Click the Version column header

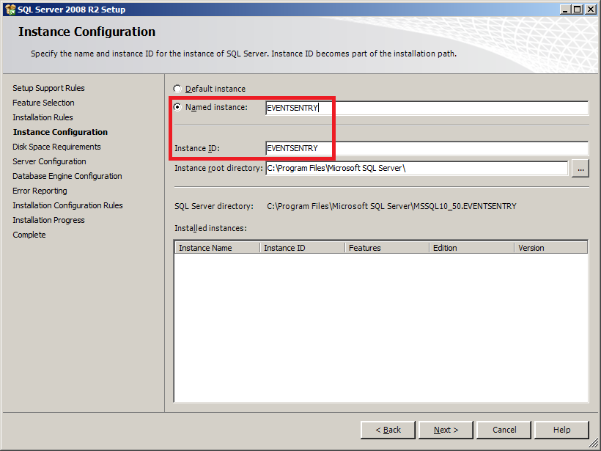pyautogui.click(x=550, y=248)
